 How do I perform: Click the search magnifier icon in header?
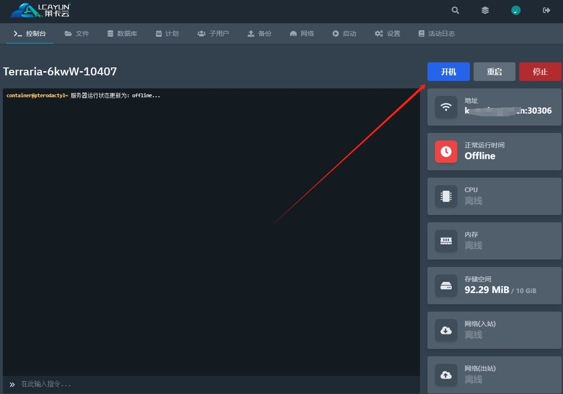click(455, 10)
